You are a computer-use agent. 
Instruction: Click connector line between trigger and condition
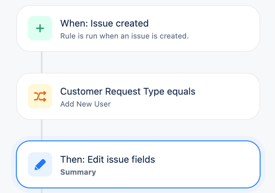point(42,62)
